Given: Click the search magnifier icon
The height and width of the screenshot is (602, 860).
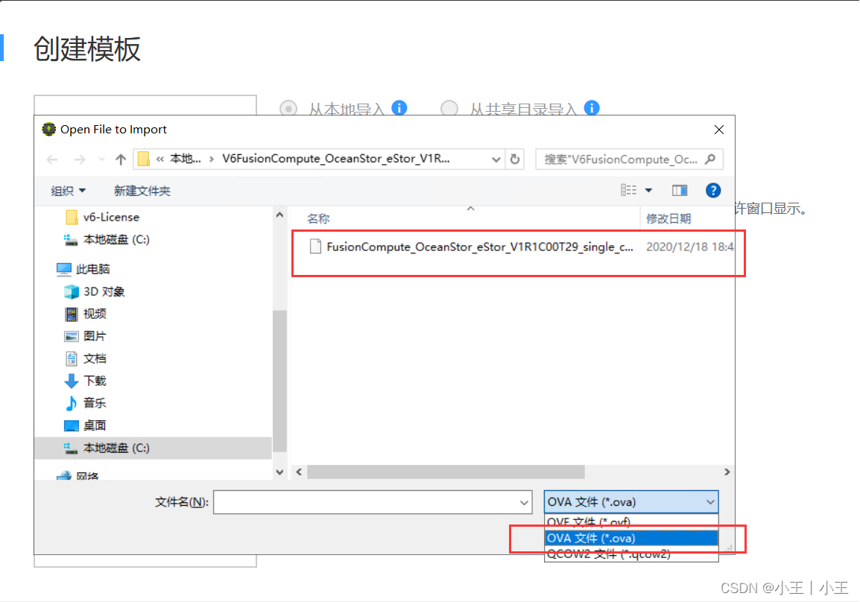Looking at the screenshot, I should (710, 159).
